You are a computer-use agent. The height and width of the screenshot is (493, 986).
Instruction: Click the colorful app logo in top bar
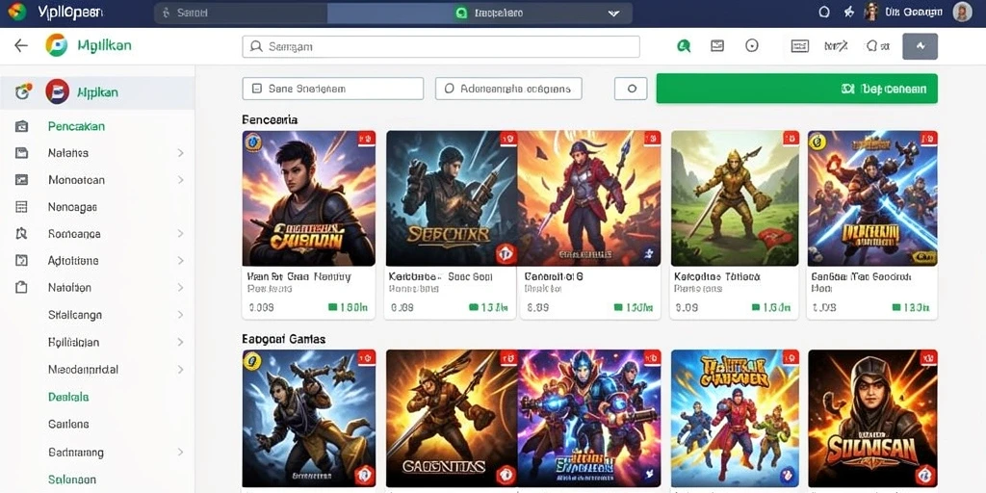click(16, 12)
